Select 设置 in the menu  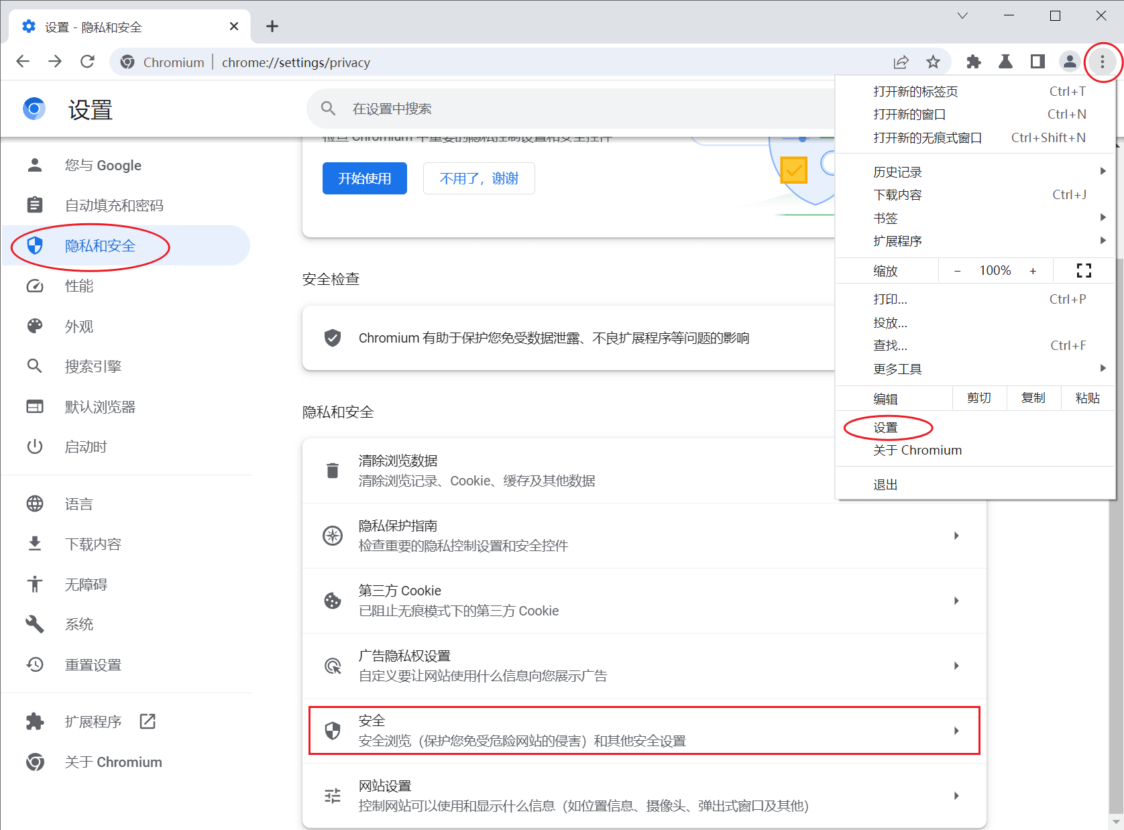click(x=885, y=428)
